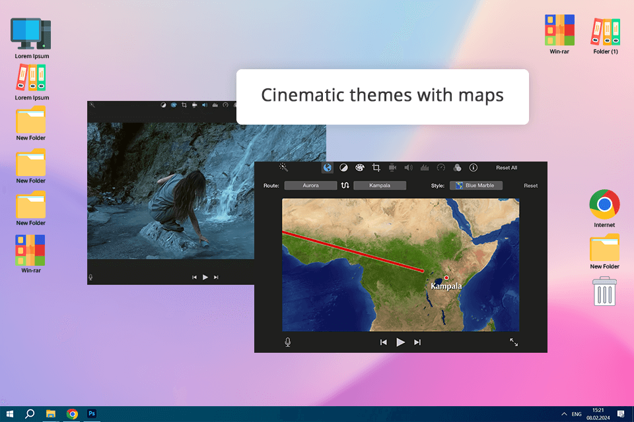Click the map preview image
Image resolution: width=634 pixels, height=422 pixels.
[x=400, y=265]
